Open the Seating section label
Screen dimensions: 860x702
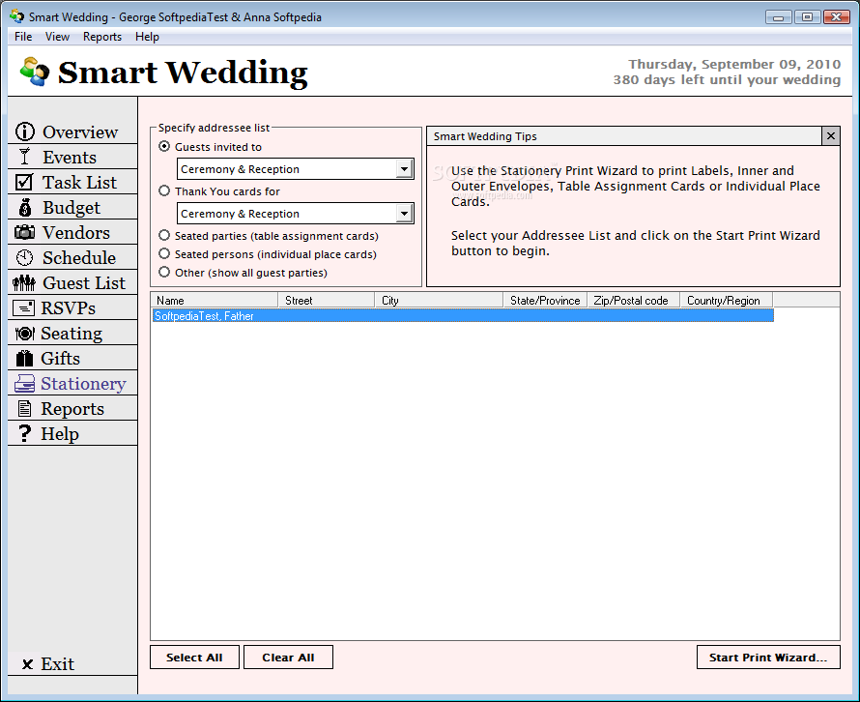[72, 334]
